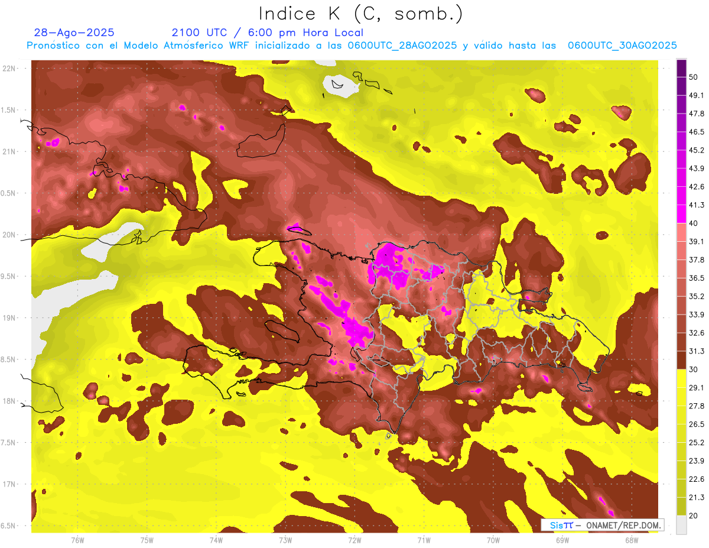Click the colorbar value '40'
This screenshot has width=709, height=548.
pyautogui.click(x=693, y=223)
